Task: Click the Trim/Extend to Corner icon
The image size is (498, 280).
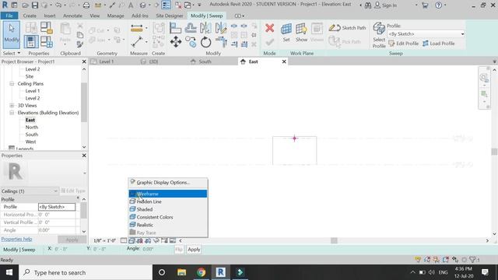Action: 221,41
